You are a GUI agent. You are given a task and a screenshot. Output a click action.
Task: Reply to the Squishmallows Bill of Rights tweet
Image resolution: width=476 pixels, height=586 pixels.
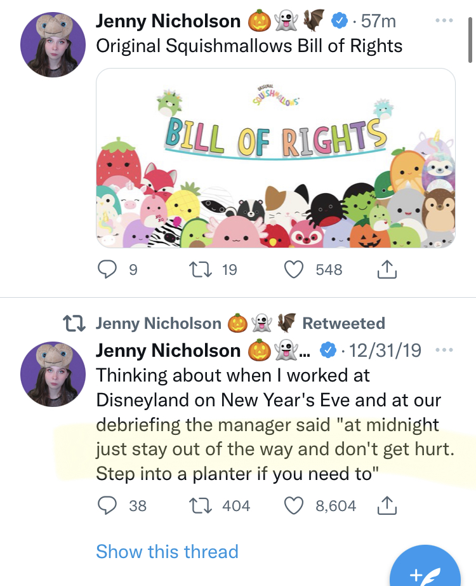(106, 270)
